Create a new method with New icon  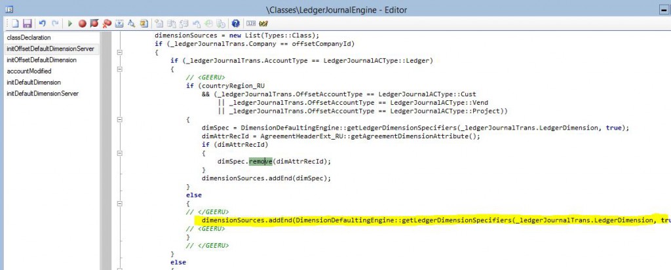coord(14,23)
